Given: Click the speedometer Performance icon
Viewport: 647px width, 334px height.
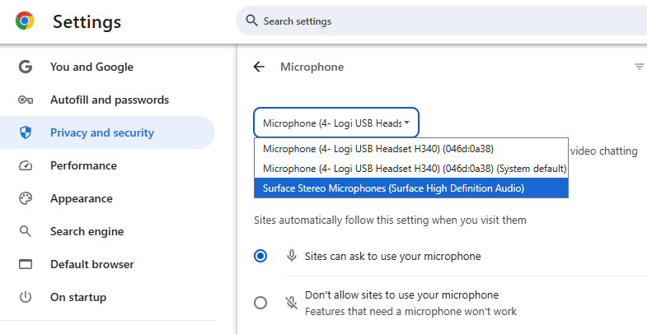Looking at the screenshot, I should click(26, 165).
